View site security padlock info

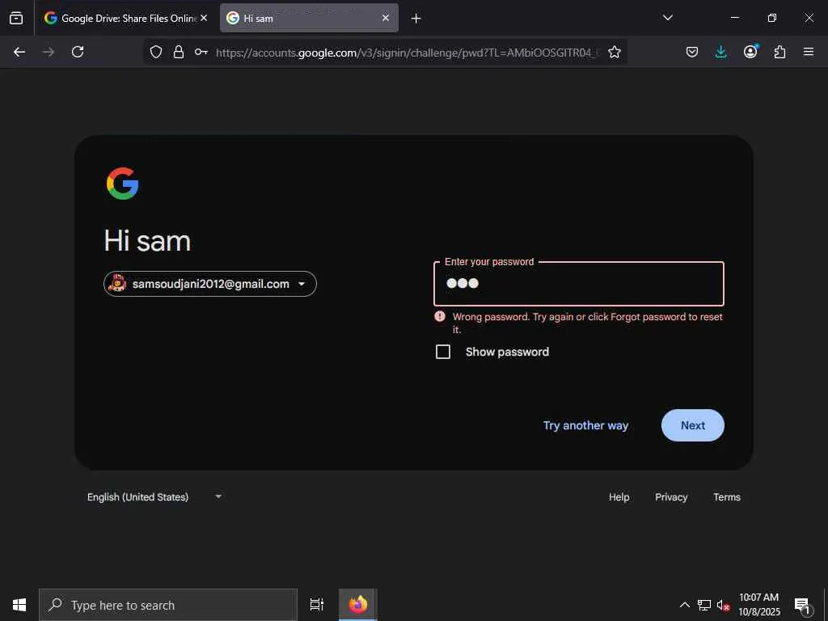[179, 52]
